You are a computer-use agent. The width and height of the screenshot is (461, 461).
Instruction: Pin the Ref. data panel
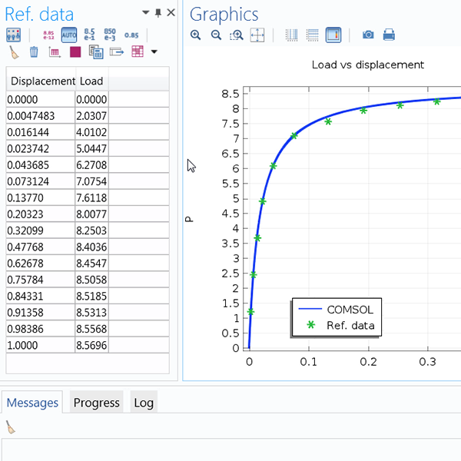(x=158, y=13)
